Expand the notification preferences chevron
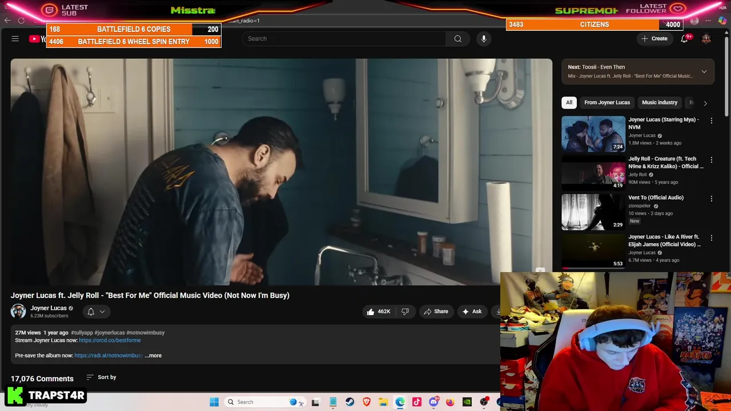Image resolution: width=731 pixels, height=411 pixels. (x=102, y=312)
